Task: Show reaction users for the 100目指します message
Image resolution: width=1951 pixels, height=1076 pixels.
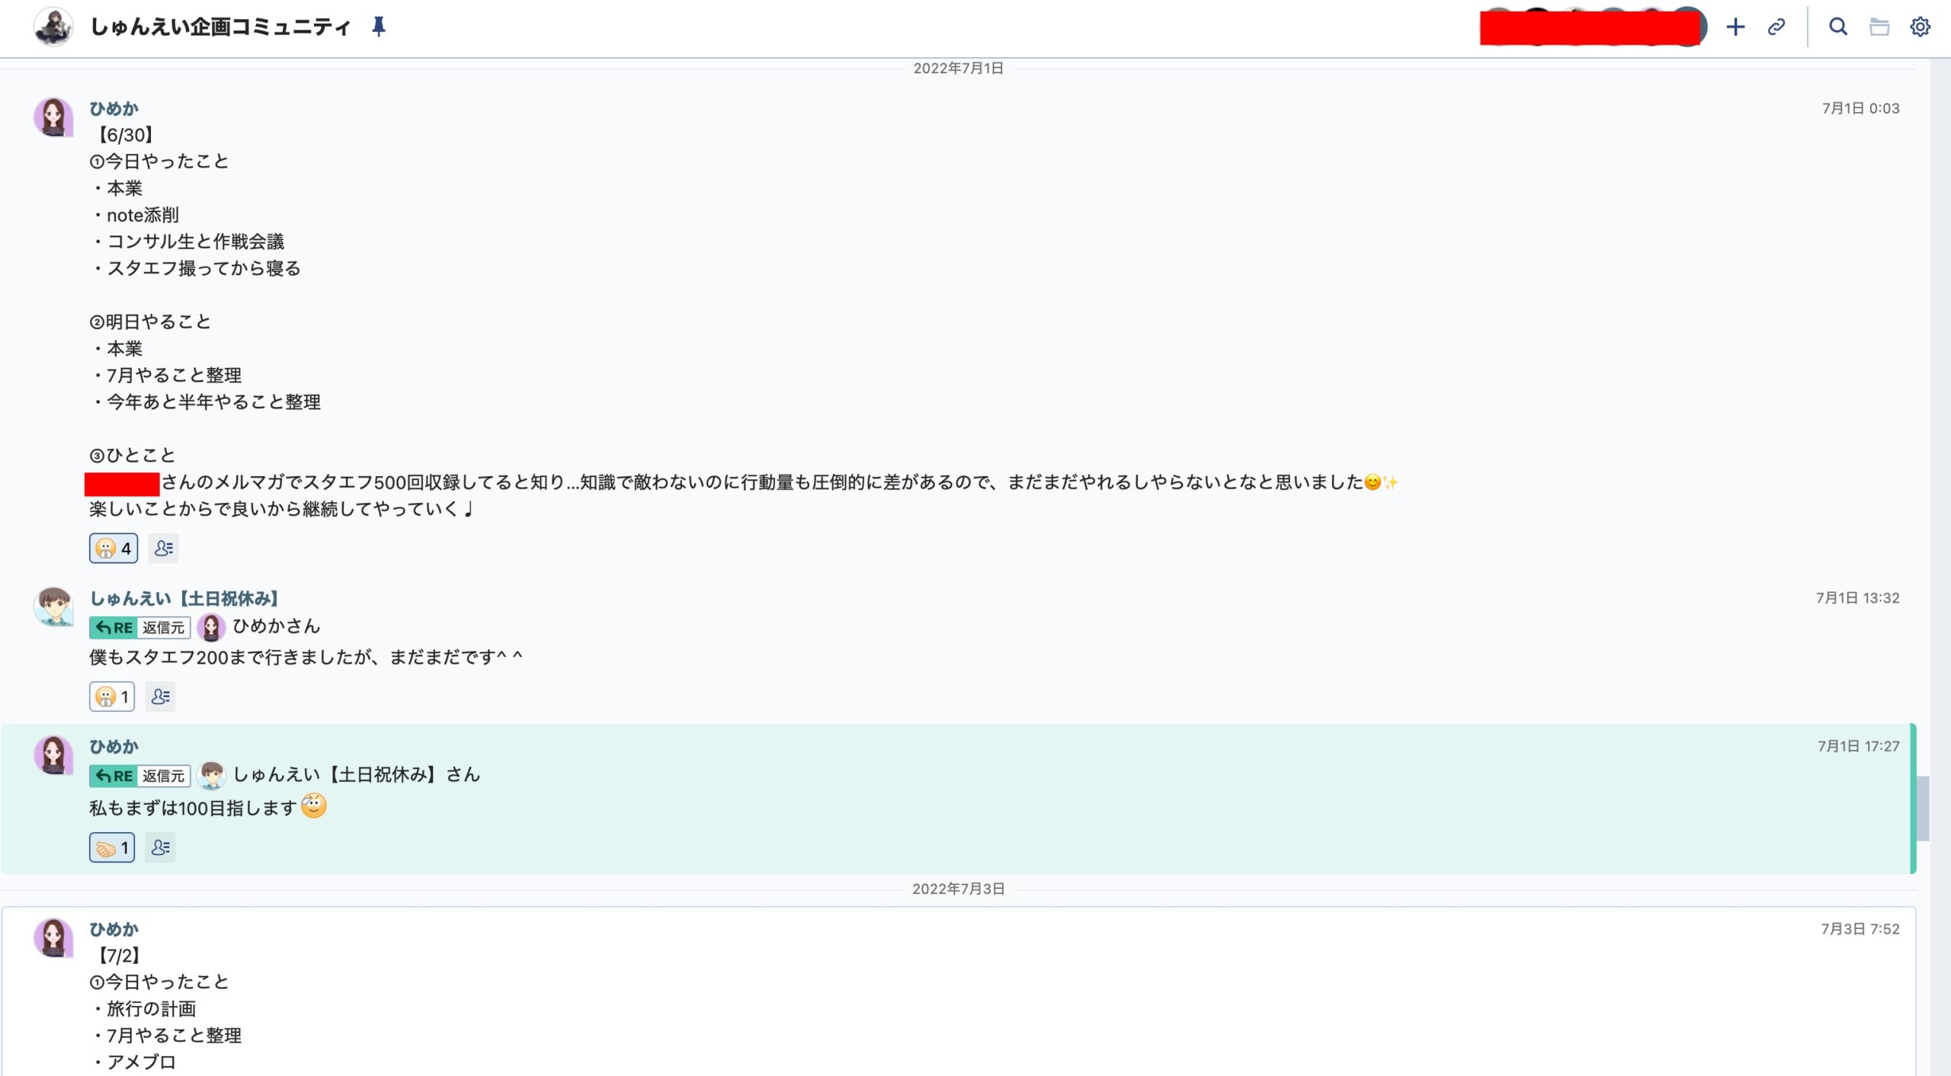Action: click(x=160, y=847)
